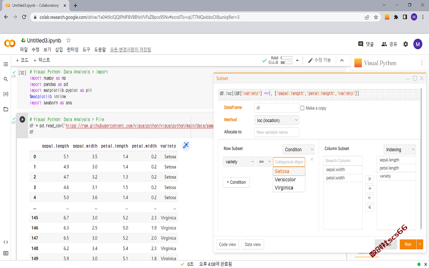Viewport: 429px width, 268px height.
Task: Open the browser side panel icon
Action: click(x=405, y=17)
